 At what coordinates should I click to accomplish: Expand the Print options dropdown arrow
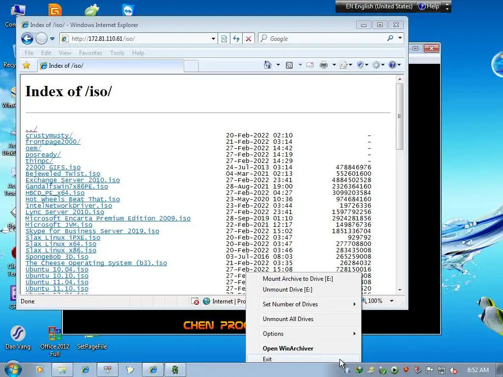click(334, 65)
